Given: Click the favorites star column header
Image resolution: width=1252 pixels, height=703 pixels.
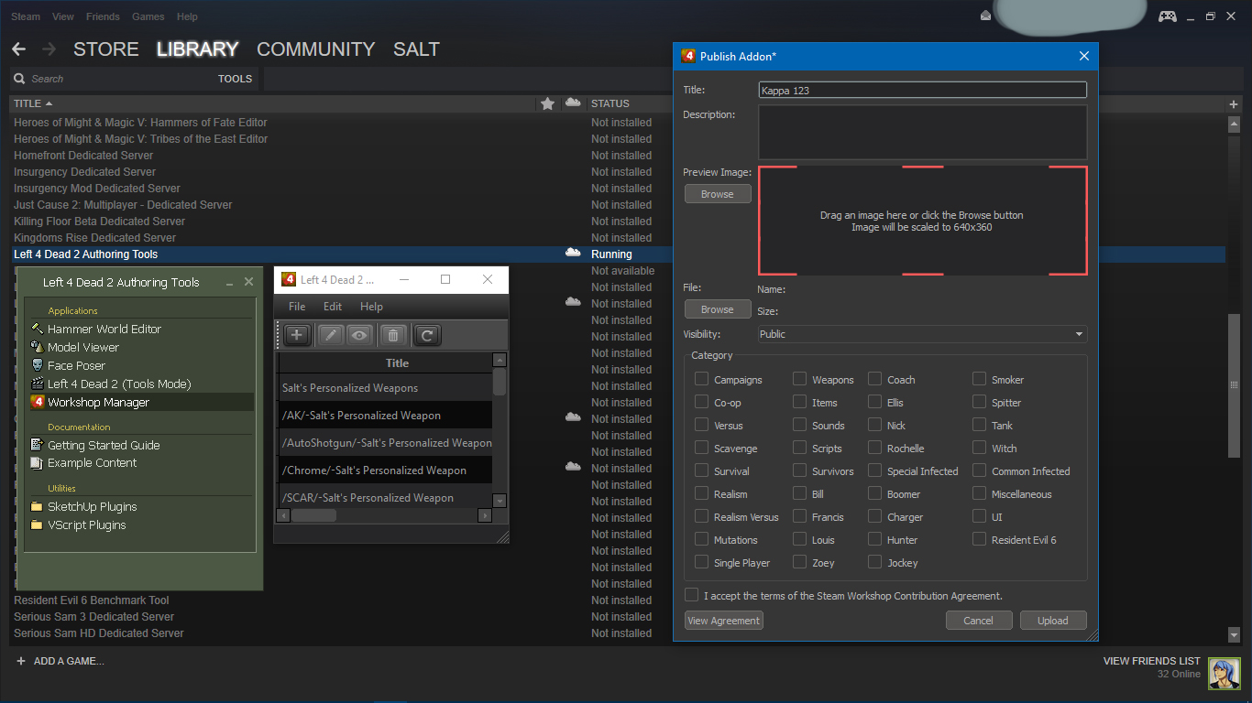Looking at the screenshot, I should 548,103.
